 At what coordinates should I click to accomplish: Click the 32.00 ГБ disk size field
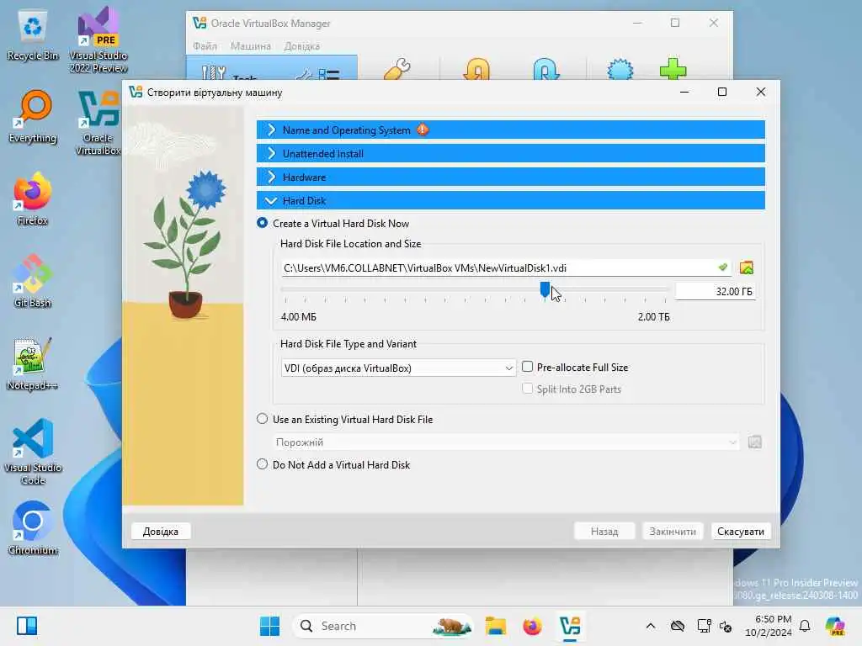click(716, 291)
